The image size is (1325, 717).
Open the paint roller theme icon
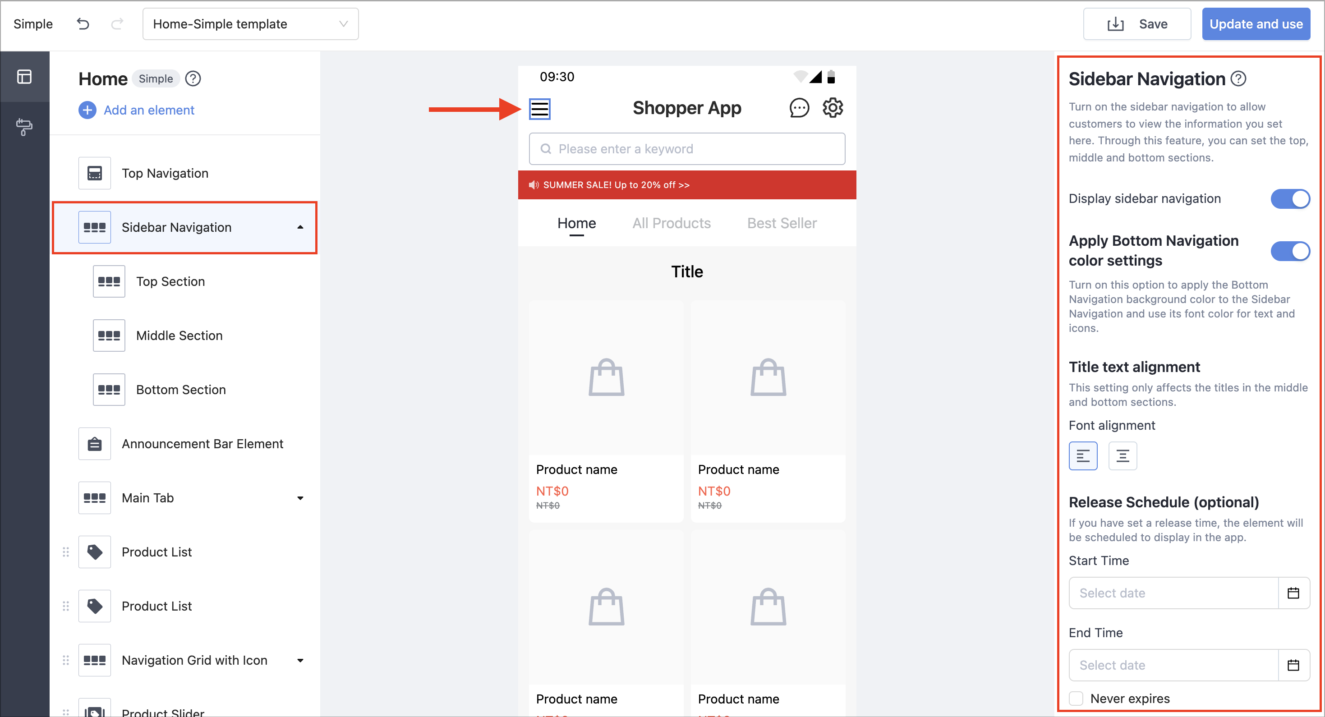[x=24, y=127]
